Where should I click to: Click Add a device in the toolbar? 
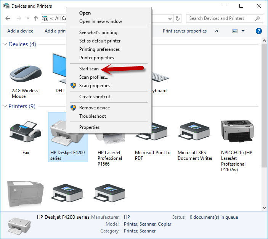coord(20,31)
